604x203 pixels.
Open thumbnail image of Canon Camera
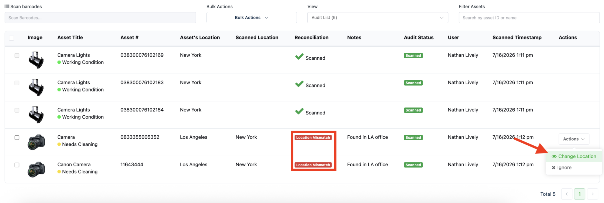click(x=36, y=169)
